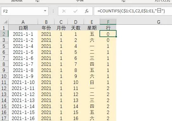Click date cell 2021-1-9

(x=23, y=76)
